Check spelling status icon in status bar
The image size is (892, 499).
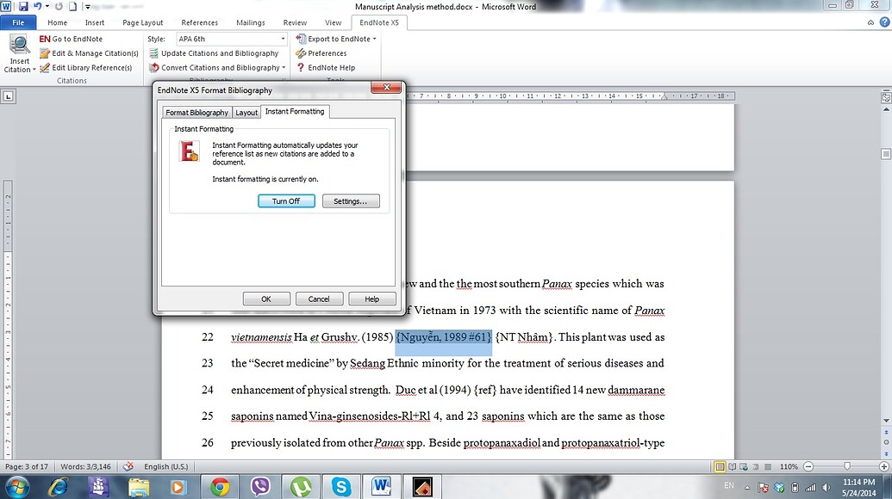click(x=128, y=466)
